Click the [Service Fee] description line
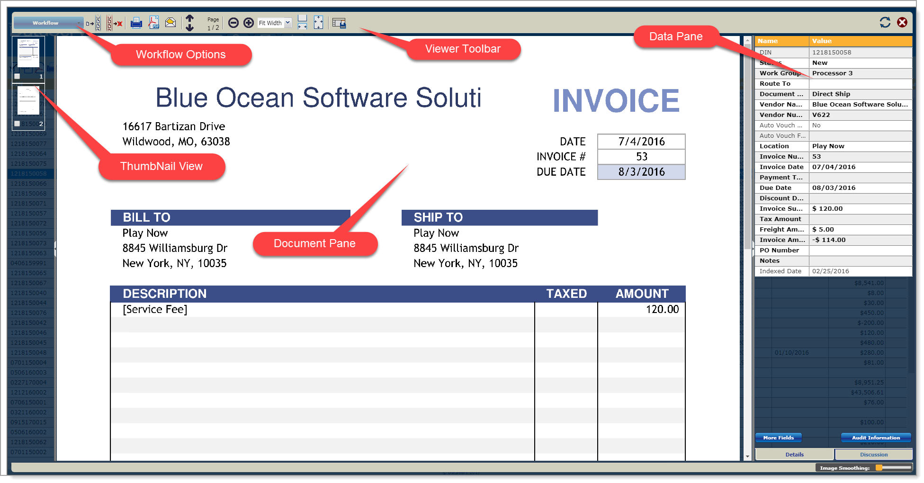Viewport: 924px width, 483px height. tap(155, 309)
